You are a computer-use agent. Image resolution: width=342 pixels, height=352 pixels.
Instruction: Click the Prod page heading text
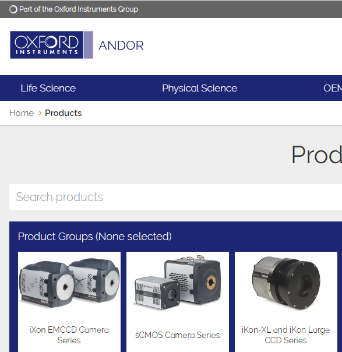tap(316, 155)
